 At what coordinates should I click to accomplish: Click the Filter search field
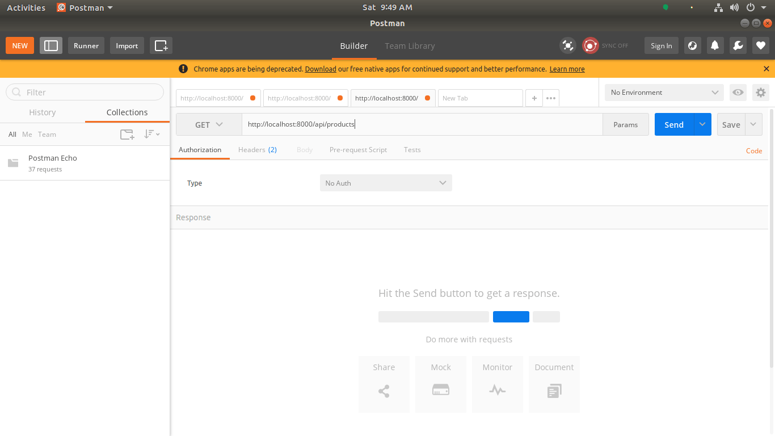85,93
